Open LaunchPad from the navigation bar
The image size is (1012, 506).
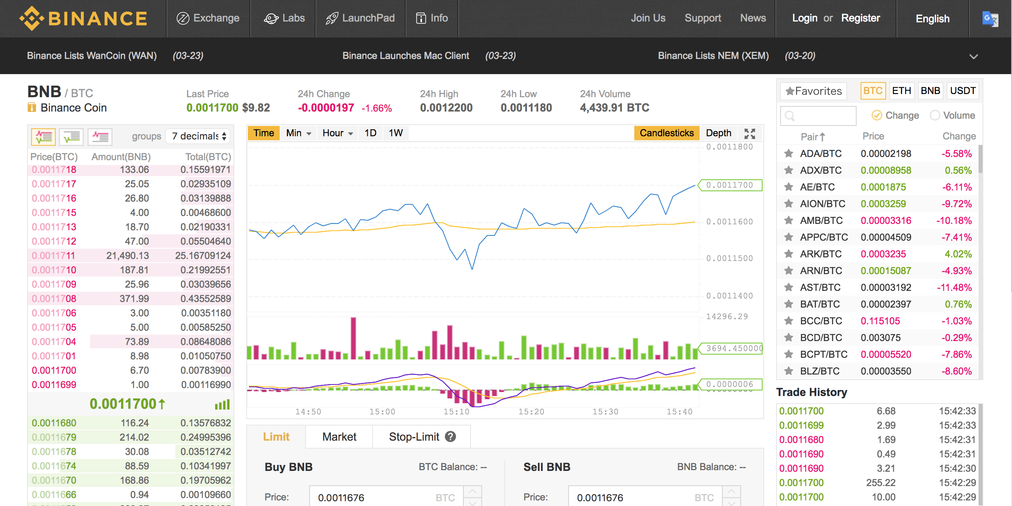pos(360,18)
